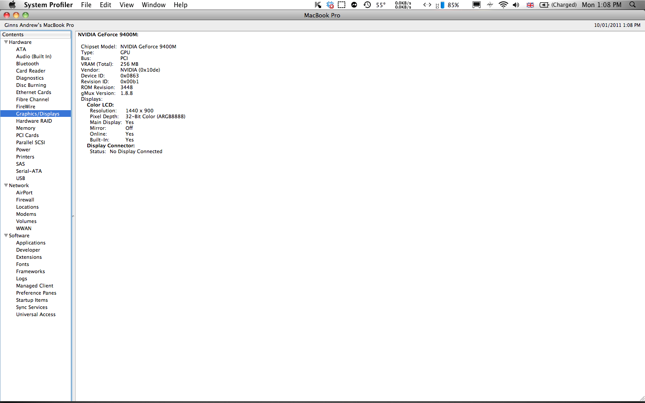Select Card Reader in the sidebar
Viewport: 645px width, 403px height.
pyautogui.click(x=30, y=71)
